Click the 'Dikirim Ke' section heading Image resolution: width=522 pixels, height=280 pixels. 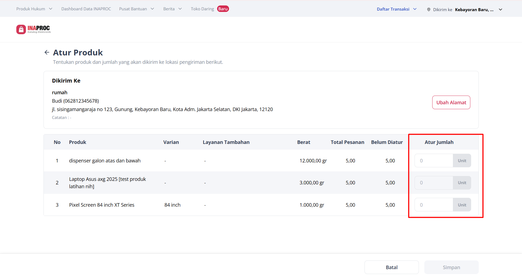pyautogui.click(x=66, y=81)
